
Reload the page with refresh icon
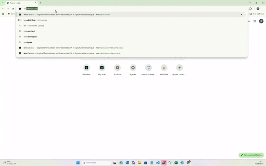pyautogui.click(x=13, y=9)
